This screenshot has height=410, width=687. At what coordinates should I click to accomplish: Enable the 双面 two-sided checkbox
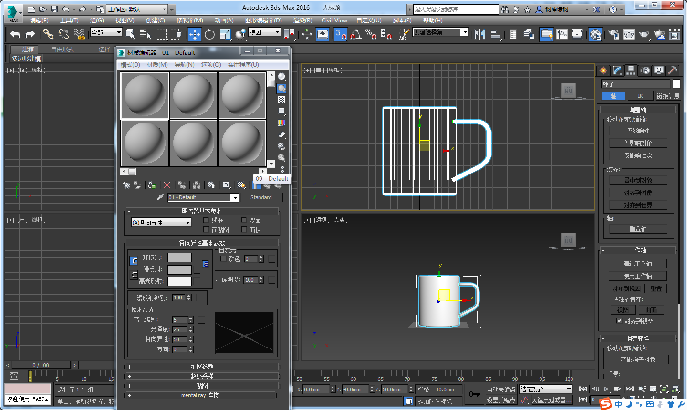[x=244, y=220]
